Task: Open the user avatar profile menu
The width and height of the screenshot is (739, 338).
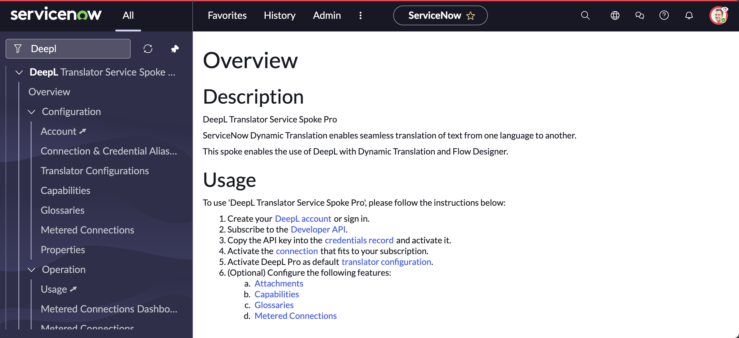Action: (x=718, y=15)
